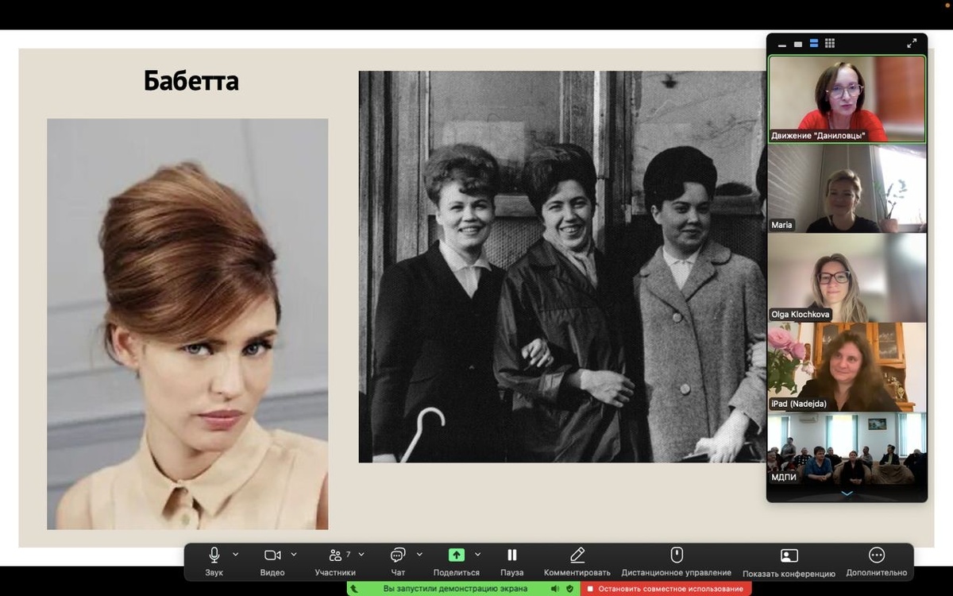Click the green screen-sharing status message
Viewport: 953px width, 596px height.
coord(455,589)
